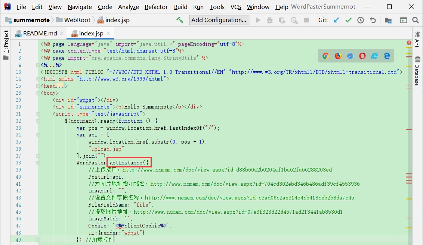The width and height of the screenshot is (423, 245).
Task: Open the ImageUrl ncmem.com documentation link
Action: tap(255, 184)
